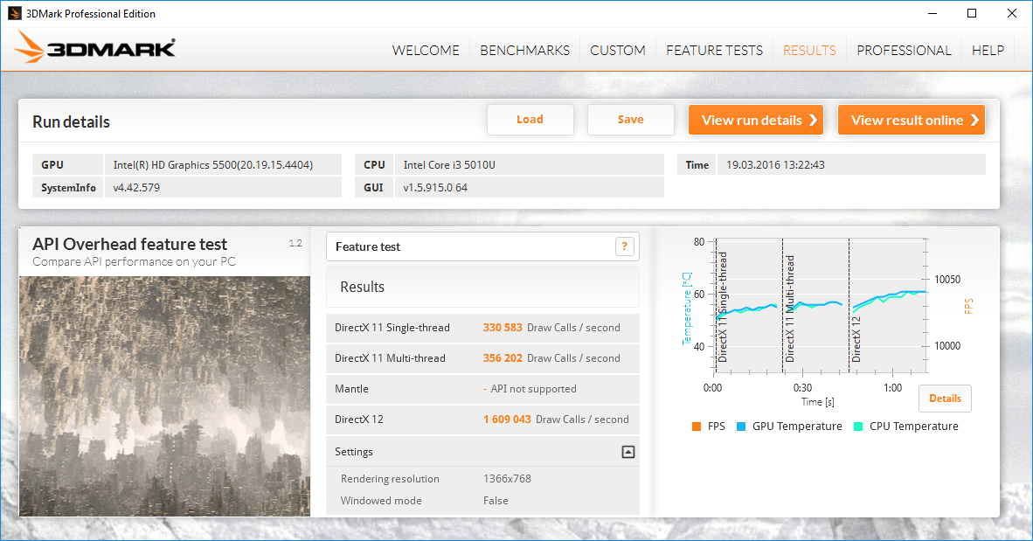The height and width of the screenshot is (541, 1033).
Task: Open the Feature Tests tab
Action: [x=714, y=50]
